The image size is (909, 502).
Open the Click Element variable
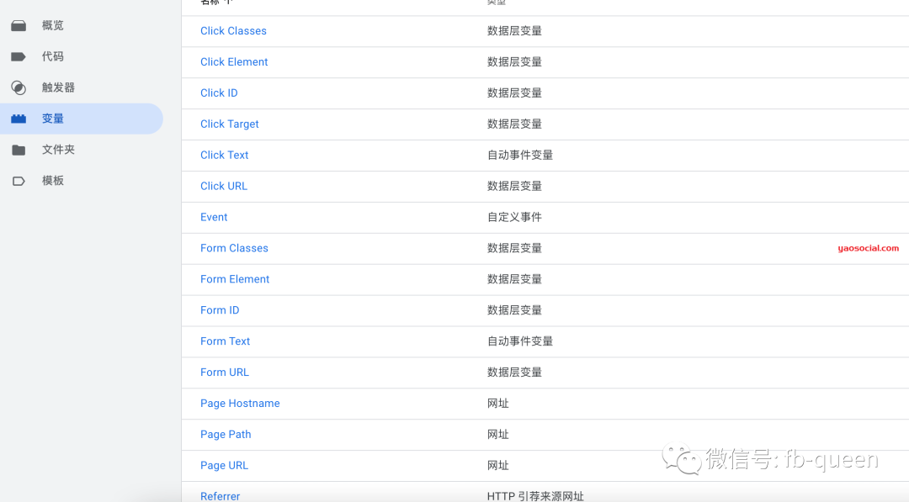point(234,61)
